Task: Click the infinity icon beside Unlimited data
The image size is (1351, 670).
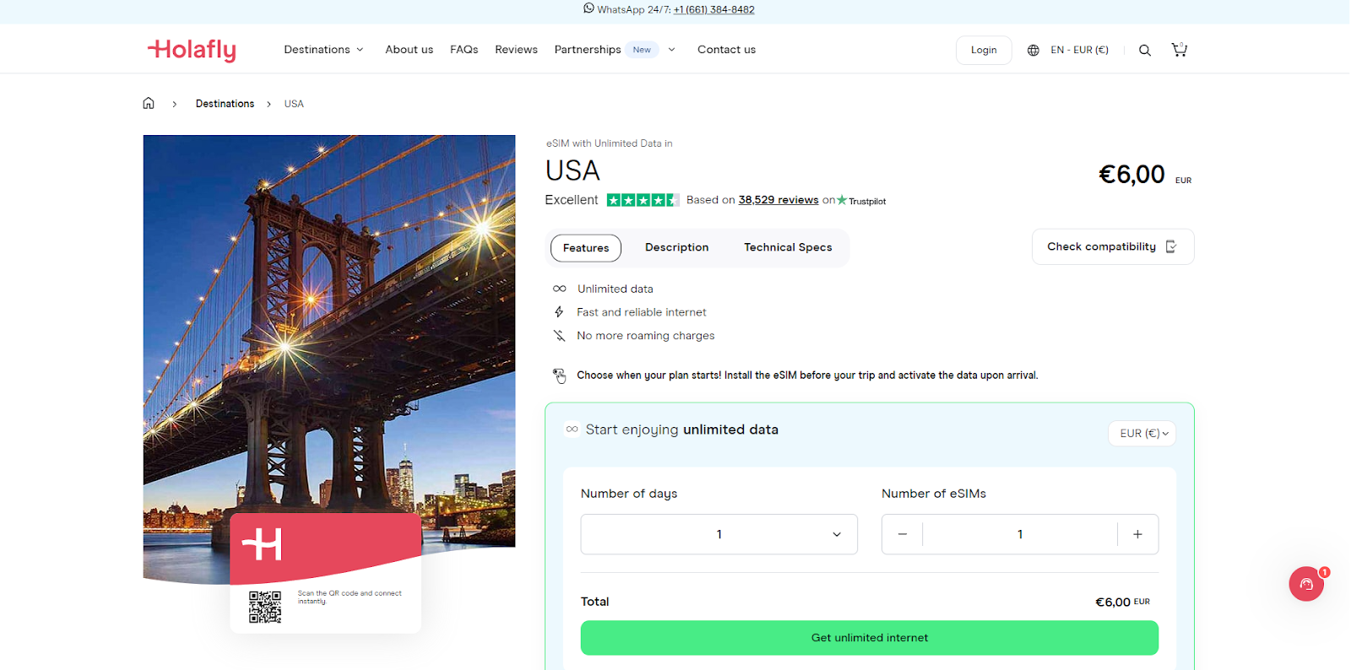Action: pyautogui.click(x=559, y=289)
